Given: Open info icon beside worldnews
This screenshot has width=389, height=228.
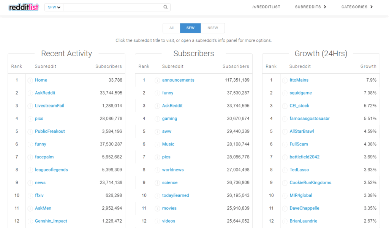Looking at the screenshot, I should click(x=157, y=170).
